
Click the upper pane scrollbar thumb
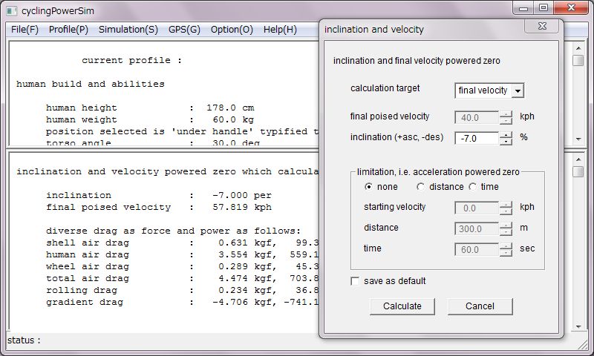tap(578, 61)
